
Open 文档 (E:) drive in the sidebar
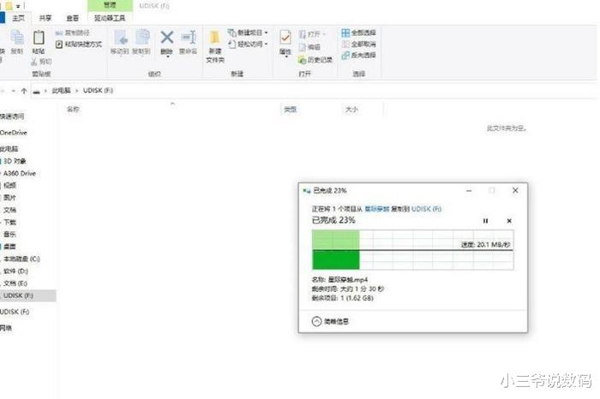coord(15,283)
